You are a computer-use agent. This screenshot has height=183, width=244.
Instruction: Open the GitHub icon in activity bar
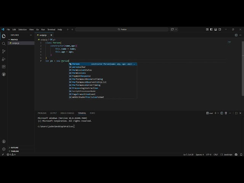[x=4, y=74]
